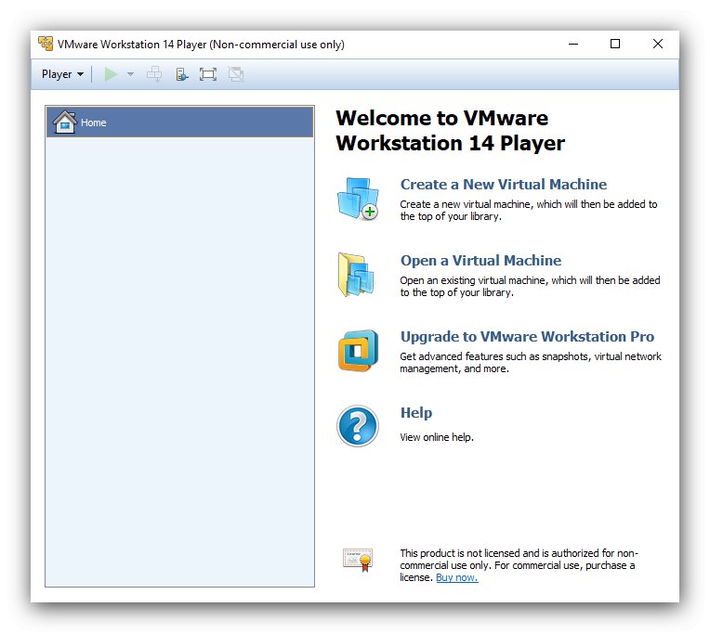Click the 'View online help.' text
This screenshot has height=633, width=710.
(x=437, y=437)
